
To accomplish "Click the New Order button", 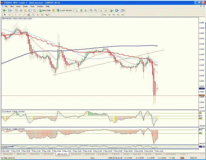I will (45, 10).
